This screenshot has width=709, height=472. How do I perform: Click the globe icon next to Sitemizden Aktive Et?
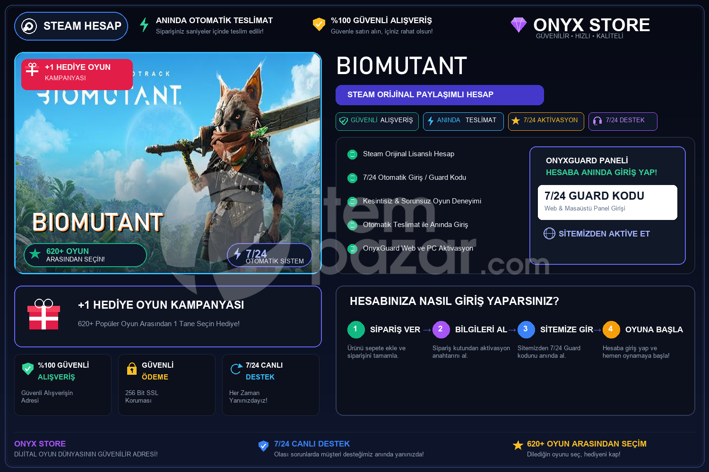pos(549,234)
